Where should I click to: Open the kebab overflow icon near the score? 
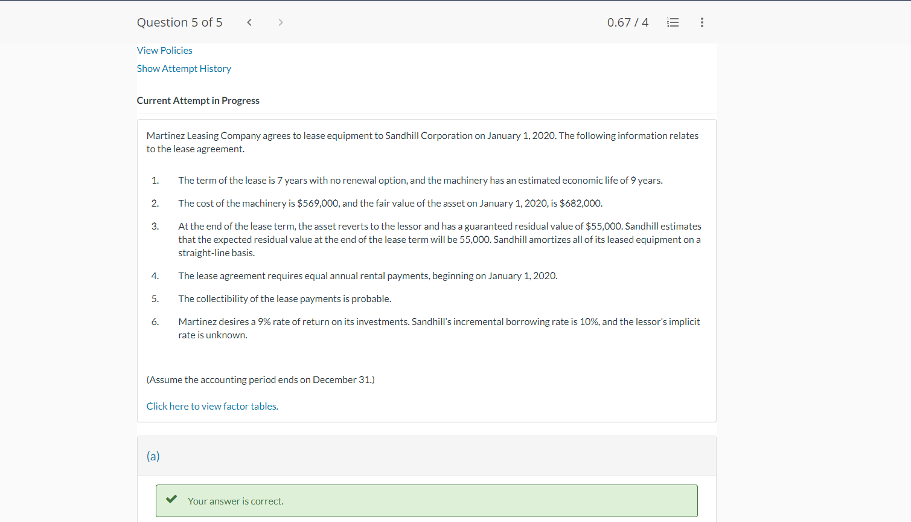[702, 22]
